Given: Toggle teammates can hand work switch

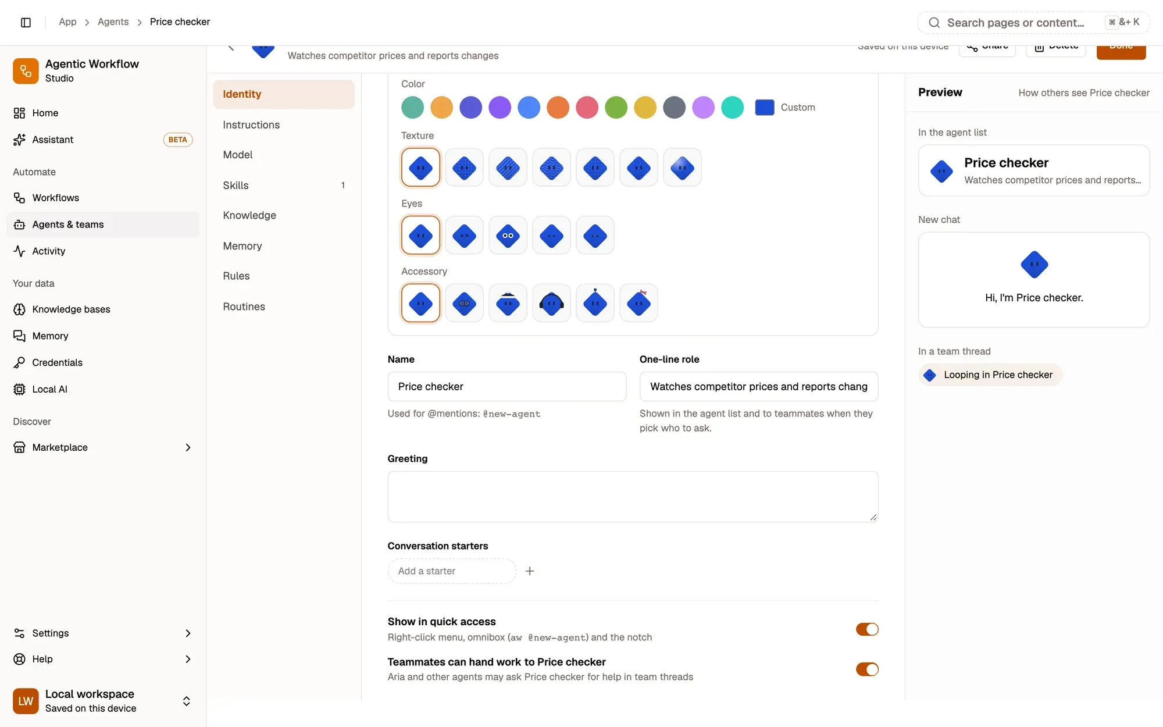Looking at the screenshot, I should point(866,669).
